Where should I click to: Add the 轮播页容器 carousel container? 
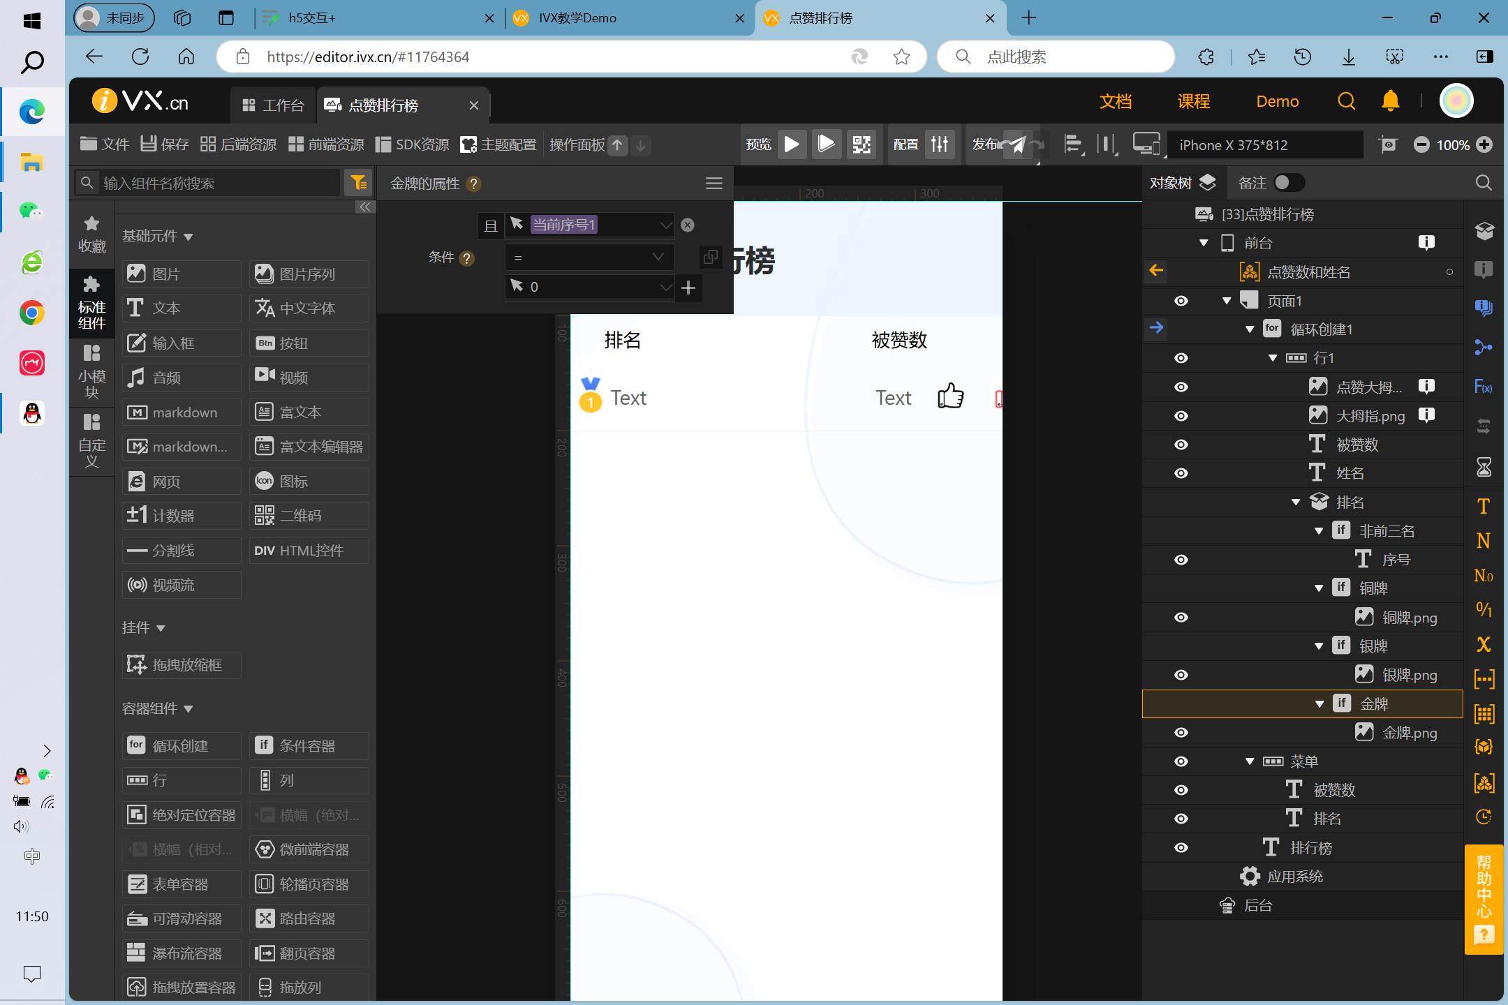click(309, 884)
